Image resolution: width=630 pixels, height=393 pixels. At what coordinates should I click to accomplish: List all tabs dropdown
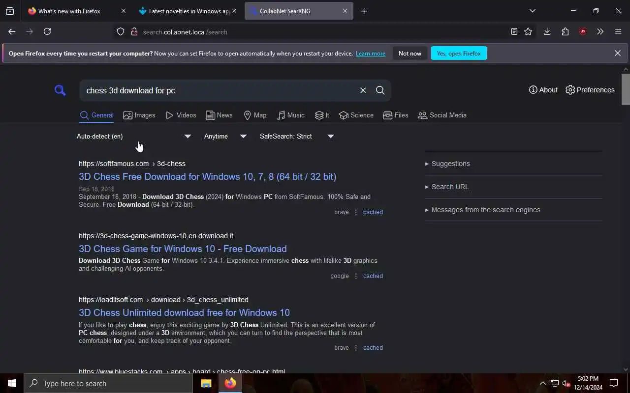click(x=532, y=11)
